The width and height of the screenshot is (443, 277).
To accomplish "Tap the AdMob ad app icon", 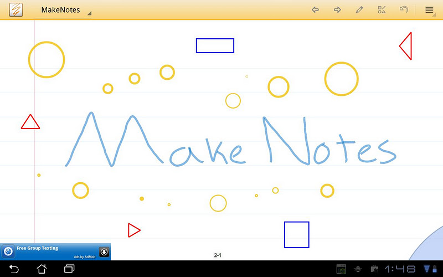I will pos(8,252).
